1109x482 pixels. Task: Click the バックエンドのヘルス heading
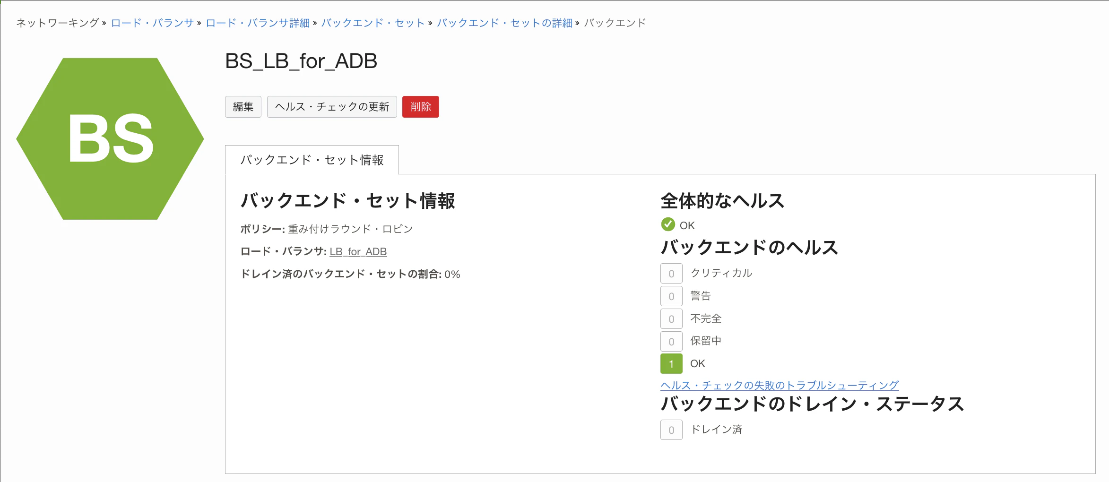click(x=749, y=247)
